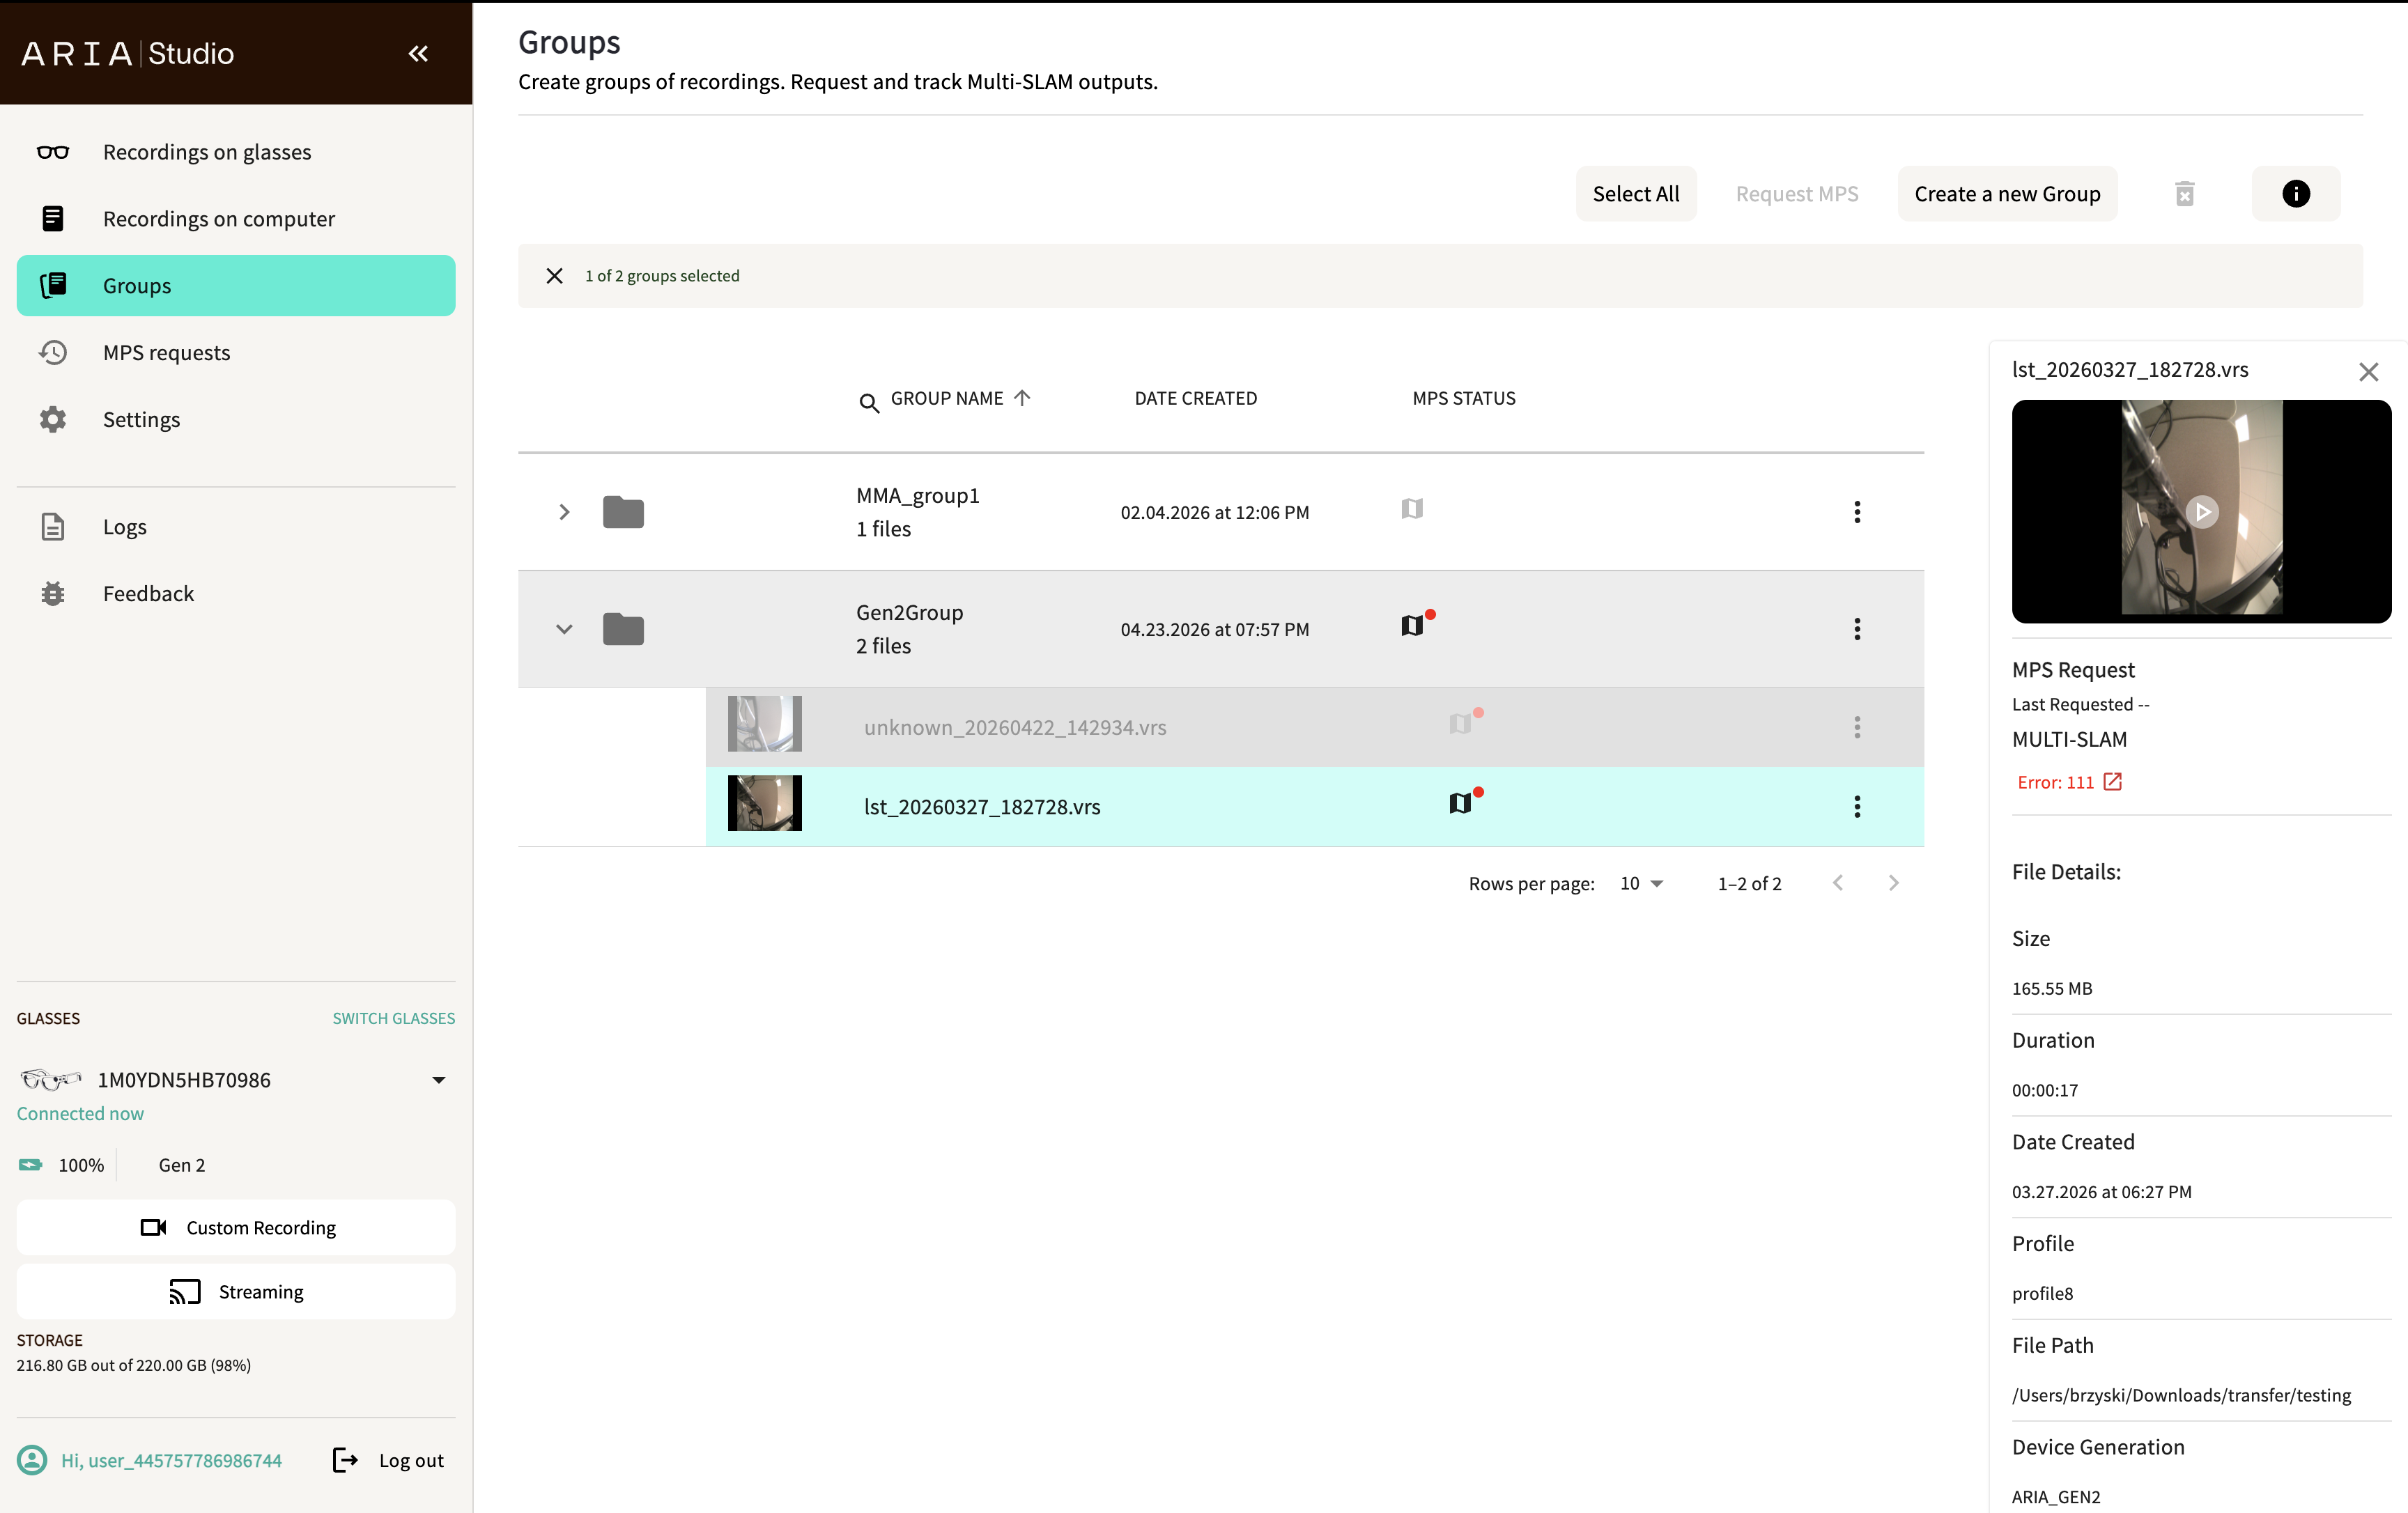
Task: Start Streaming
Action: (236, 1292)
